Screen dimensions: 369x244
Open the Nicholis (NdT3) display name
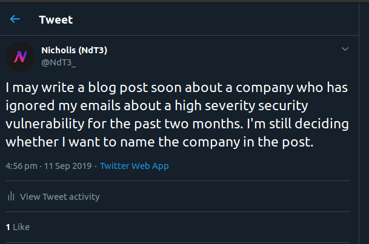74,50
